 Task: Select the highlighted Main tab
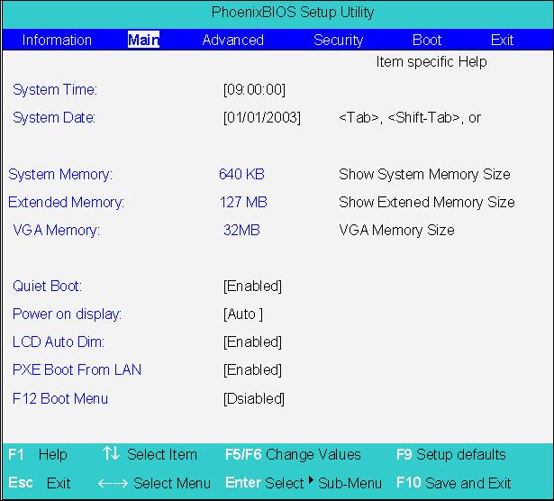143,40
